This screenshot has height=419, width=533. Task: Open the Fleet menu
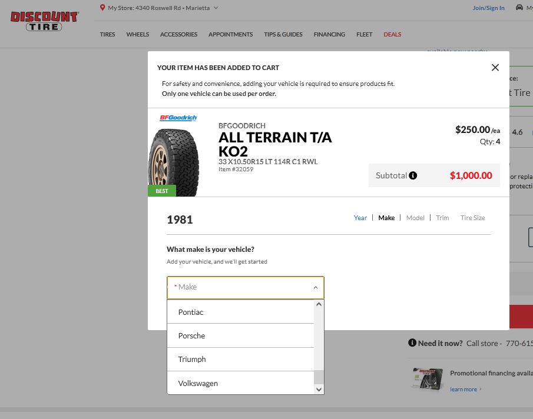(x=365, y=34)
